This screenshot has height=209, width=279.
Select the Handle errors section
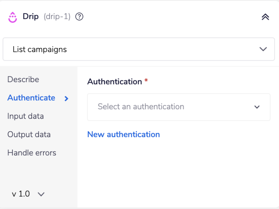tap(32, 153)
